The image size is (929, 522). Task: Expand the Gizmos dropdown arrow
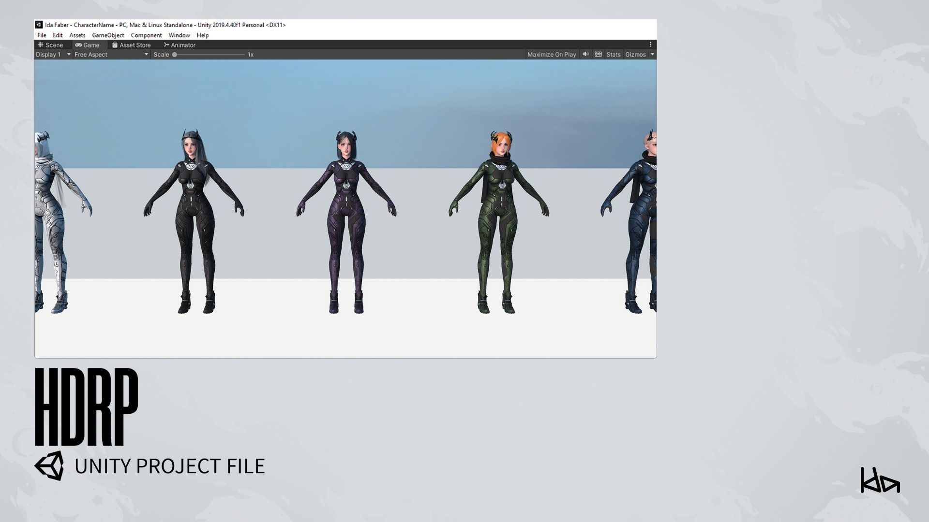point(652,55)
